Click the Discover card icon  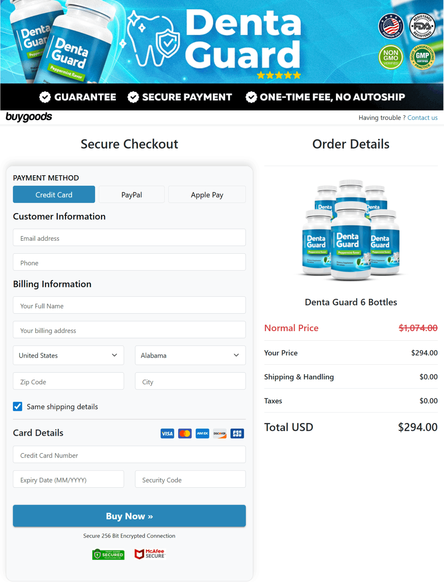(220, 433)
